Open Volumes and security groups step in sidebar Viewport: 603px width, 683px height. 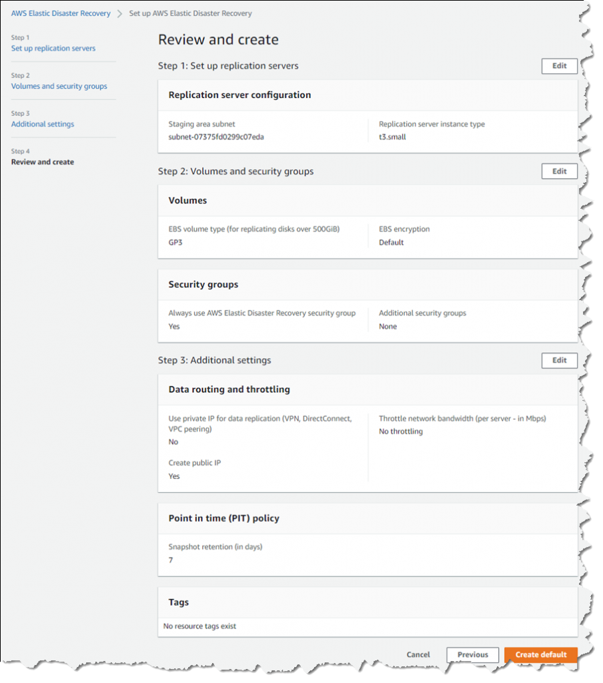pyautogui.click(x=59, y=86)
